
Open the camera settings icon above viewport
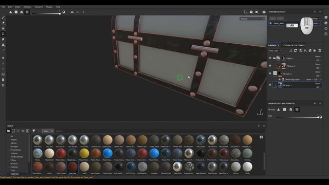(257, 12)
